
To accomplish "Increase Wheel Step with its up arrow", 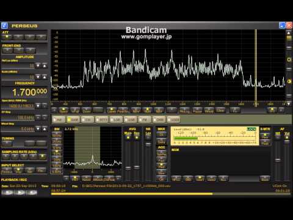I will click(45, 129).
